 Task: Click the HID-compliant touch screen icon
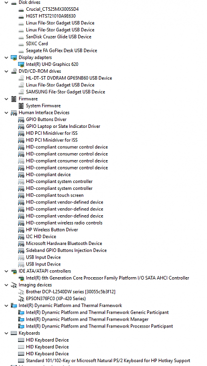click(21, 195)
